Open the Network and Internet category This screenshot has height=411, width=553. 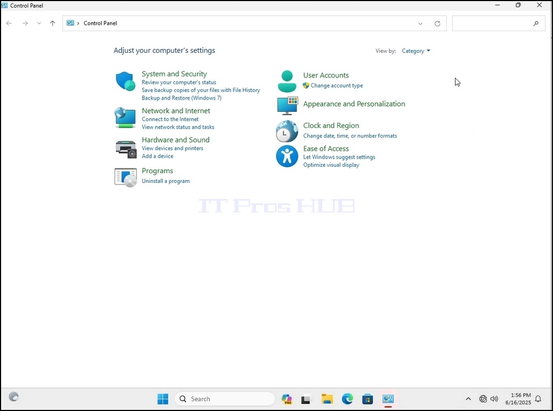tap(176, 111)
